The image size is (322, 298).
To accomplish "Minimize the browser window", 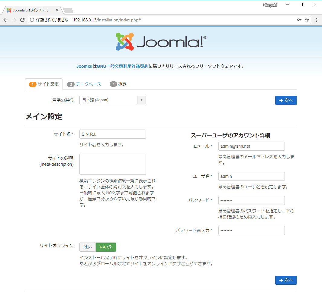I will tap(288, 5).
